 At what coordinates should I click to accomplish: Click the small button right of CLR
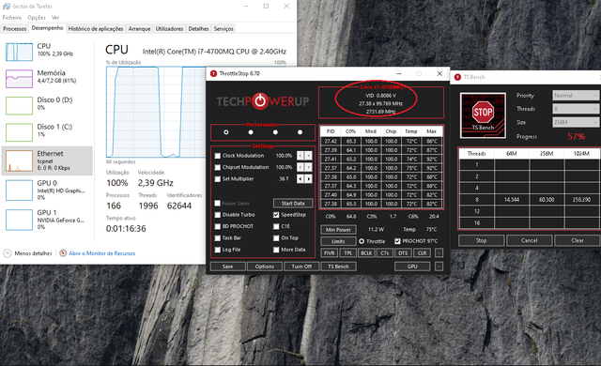click(439, 253)
